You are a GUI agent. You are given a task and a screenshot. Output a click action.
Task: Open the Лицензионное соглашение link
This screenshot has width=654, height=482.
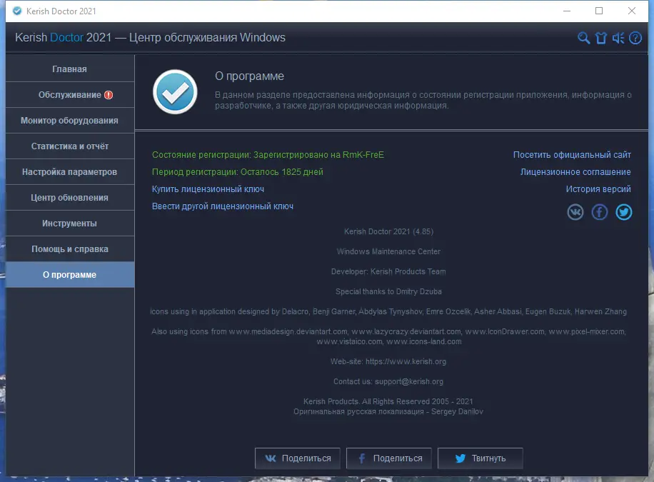(x=574, y=172)
